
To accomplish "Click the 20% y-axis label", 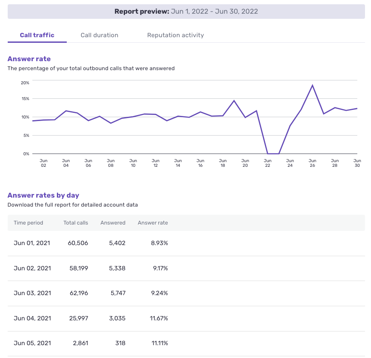I will pos(25,83).
